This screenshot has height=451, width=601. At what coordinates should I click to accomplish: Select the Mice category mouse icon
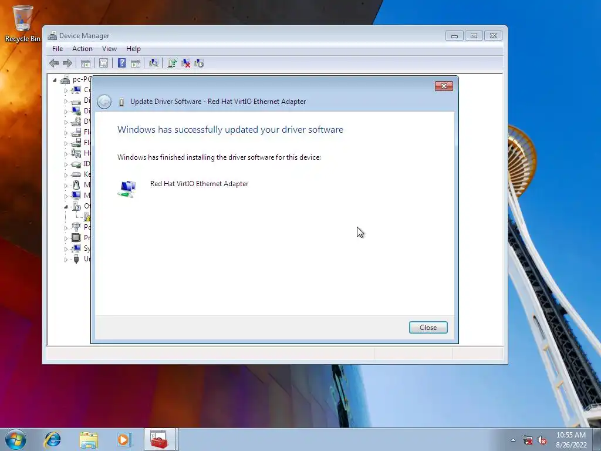[x=76, y=185]
